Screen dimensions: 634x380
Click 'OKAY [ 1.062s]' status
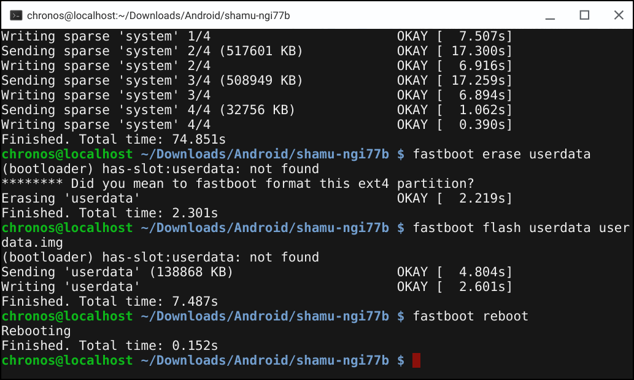454,110
